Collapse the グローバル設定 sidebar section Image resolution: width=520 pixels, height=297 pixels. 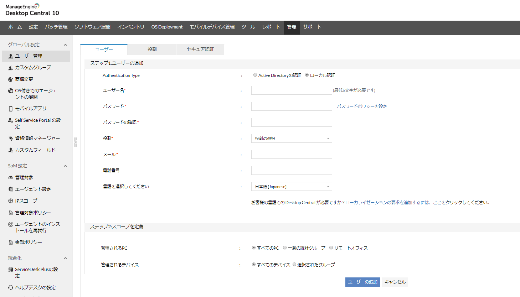65,45
